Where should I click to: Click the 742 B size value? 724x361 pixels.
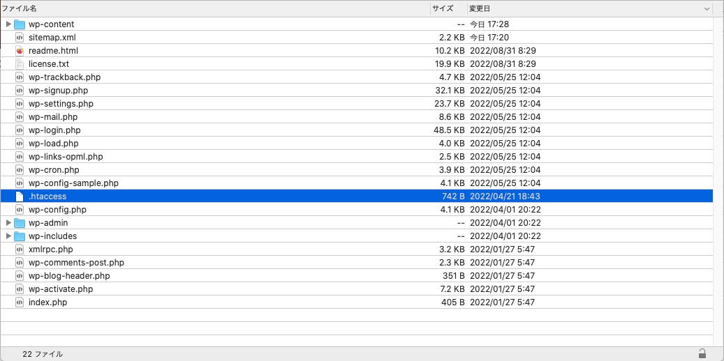[x=453, y=197]
